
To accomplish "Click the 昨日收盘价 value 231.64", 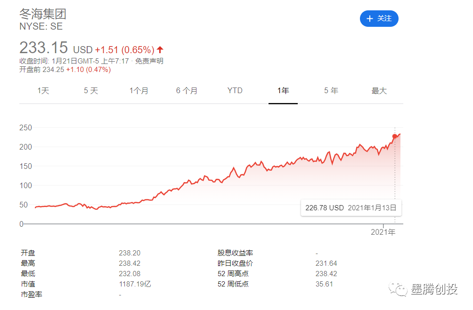I will [326, 263].
